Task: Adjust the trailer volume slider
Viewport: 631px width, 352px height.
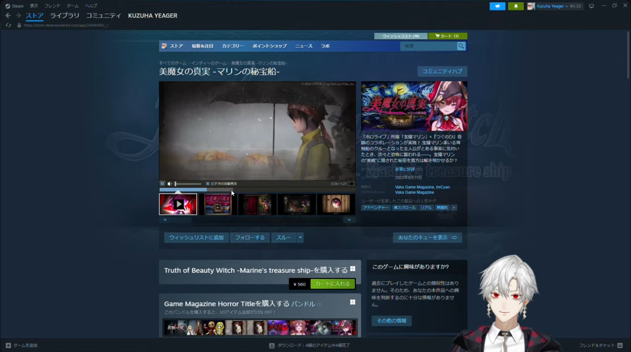Action: [x=188, y=184]
